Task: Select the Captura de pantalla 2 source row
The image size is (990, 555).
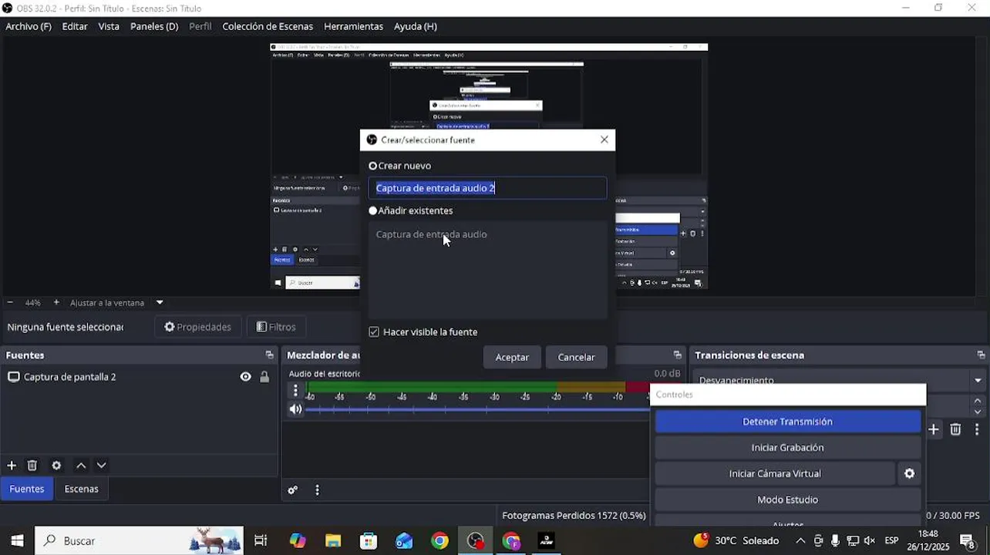Action: point(139,377)
